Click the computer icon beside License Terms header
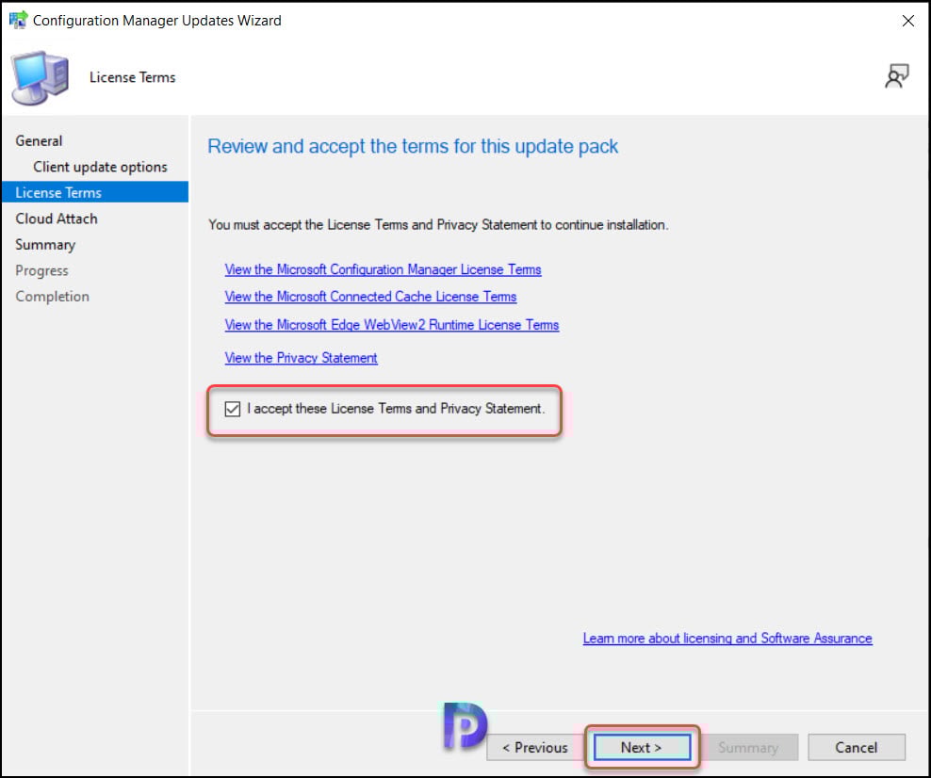 (41, 78)
